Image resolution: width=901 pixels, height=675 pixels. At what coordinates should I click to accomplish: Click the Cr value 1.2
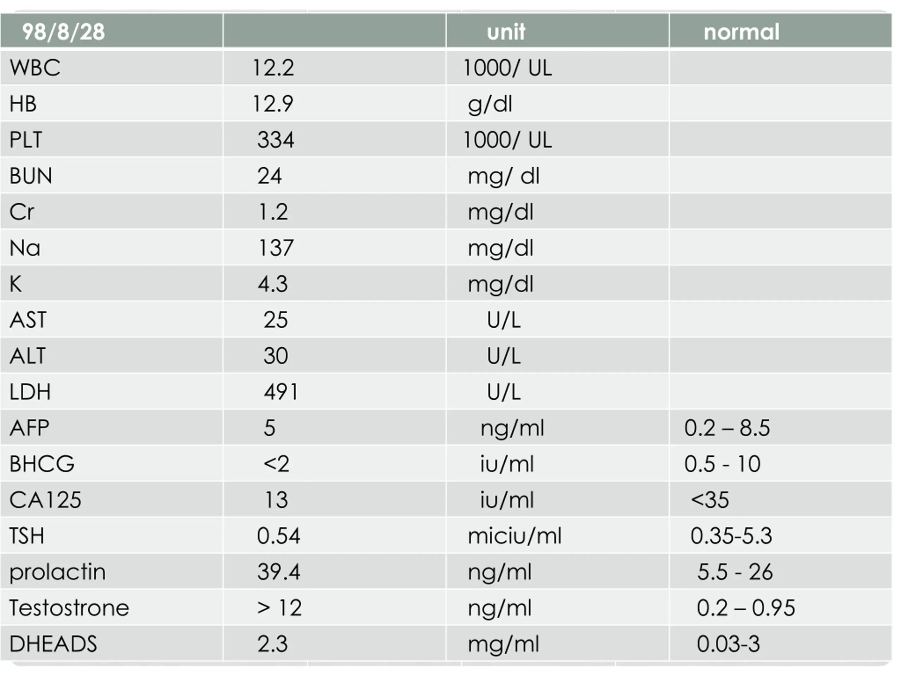[x=273, y=212]
